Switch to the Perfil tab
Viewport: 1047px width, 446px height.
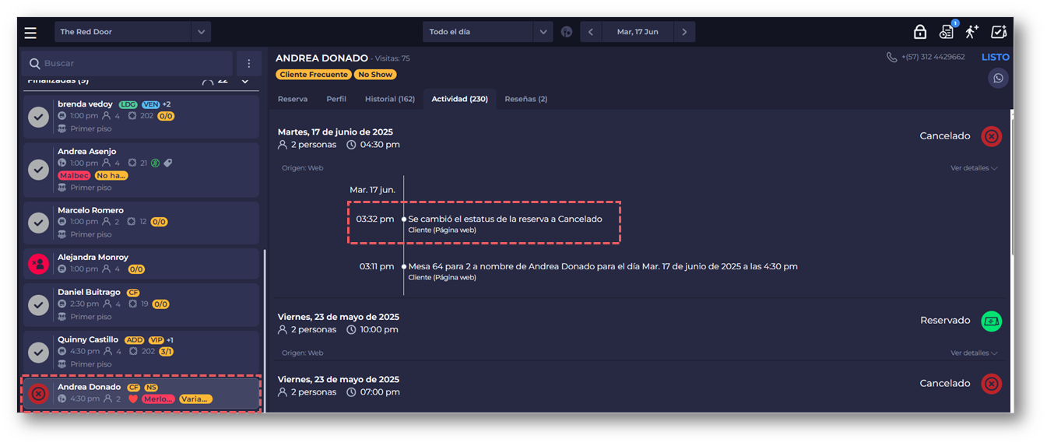click(x=336, y=99)
